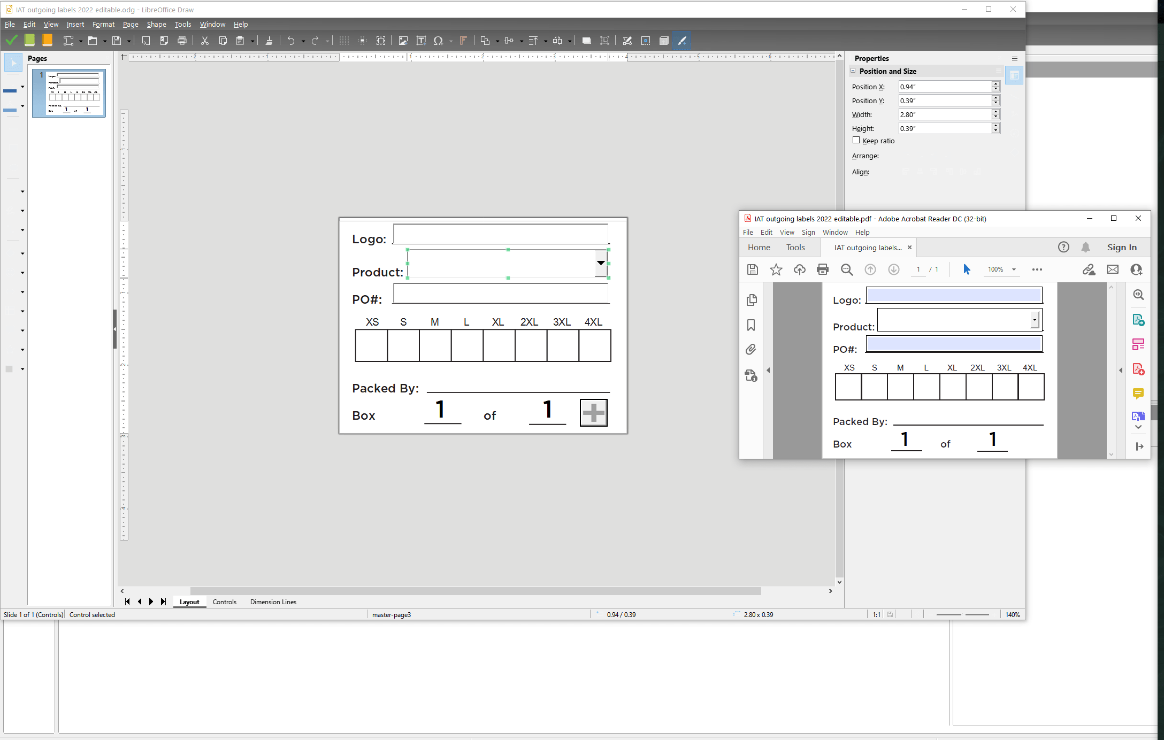The width and height of the screenshot is (1164, 740).
Task: Open Export PDF in Acrobat's right sidebar
Action: 1138,320
